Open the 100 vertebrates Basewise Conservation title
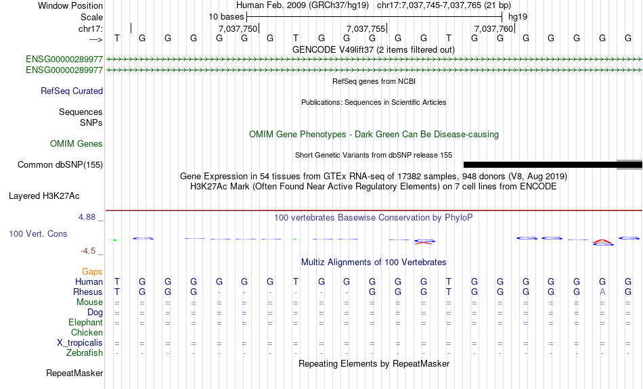 [x=374, y=217]
